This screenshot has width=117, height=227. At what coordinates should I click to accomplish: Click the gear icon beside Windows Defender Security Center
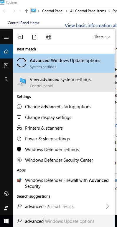pos(19,160)
